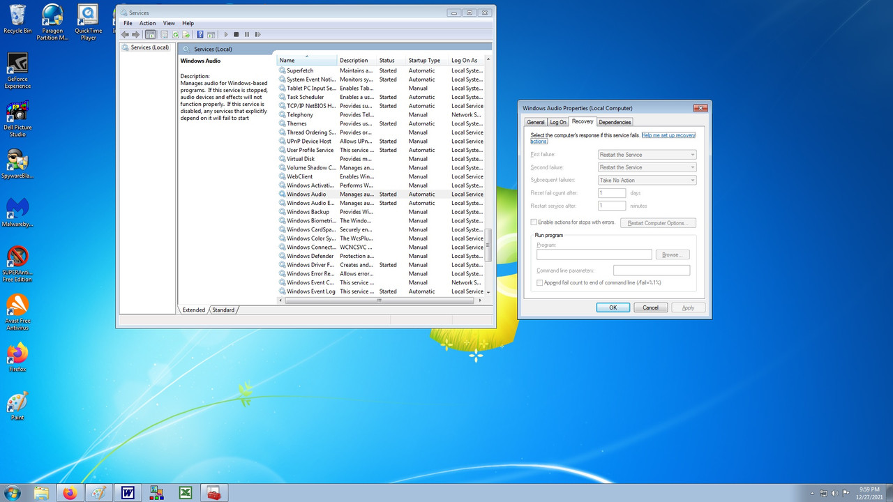Open the Action menu in Services
The height and width of the screenshot is (502, 893).
coord(148,23)
